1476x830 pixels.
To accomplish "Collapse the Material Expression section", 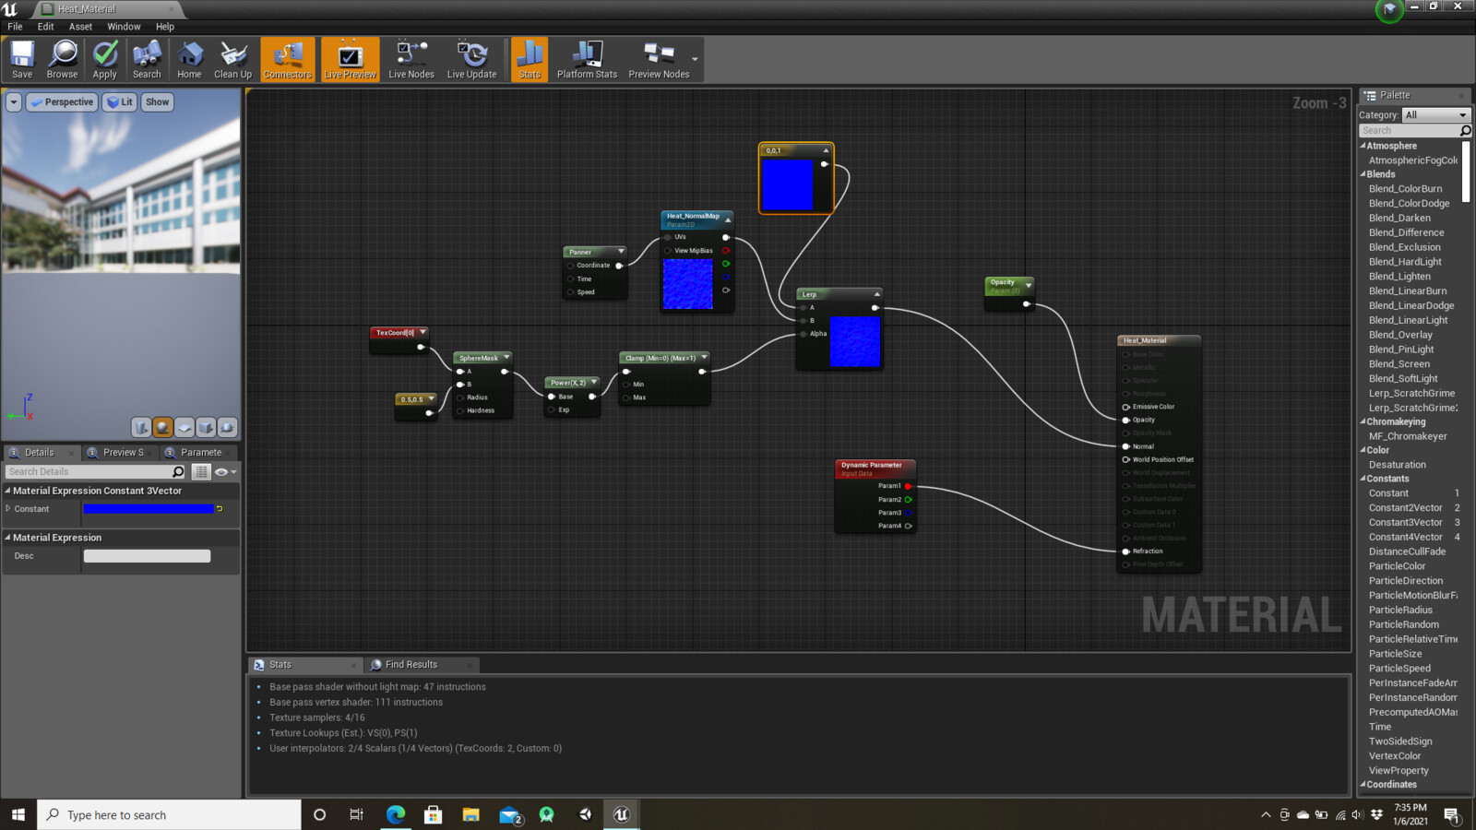I will (8, 538).
